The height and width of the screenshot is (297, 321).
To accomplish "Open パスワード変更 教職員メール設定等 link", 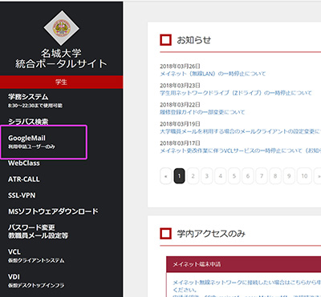I will (38, 231).
